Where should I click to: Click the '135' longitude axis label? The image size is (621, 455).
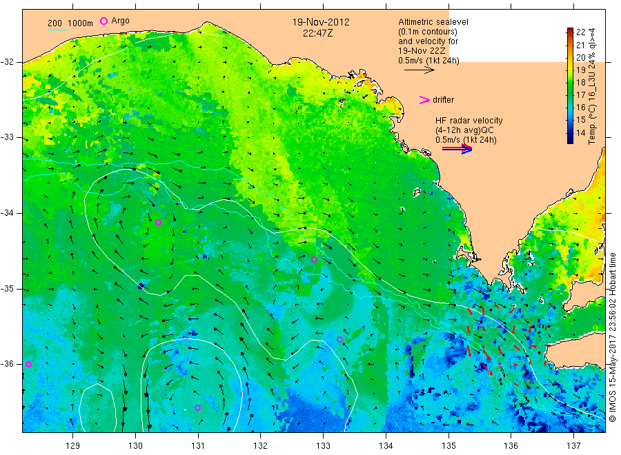pos(448,446)
